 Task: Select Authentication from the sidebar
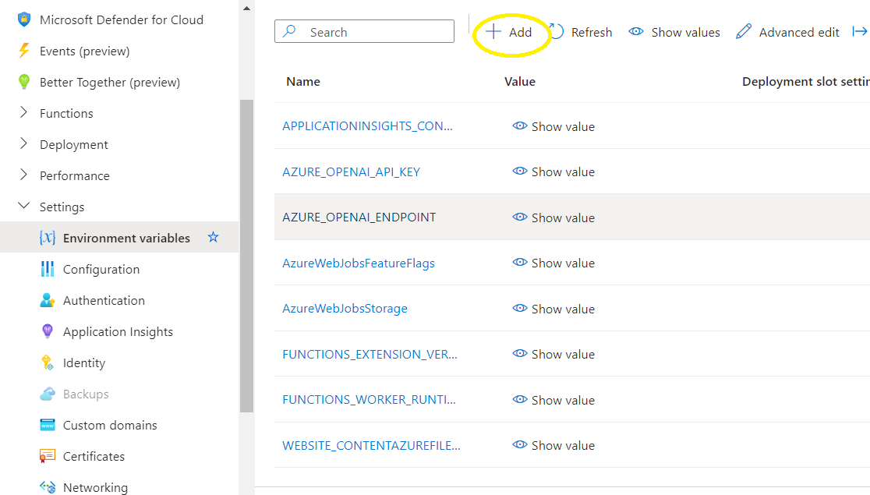pyautogui.click(x=104, y=300)
